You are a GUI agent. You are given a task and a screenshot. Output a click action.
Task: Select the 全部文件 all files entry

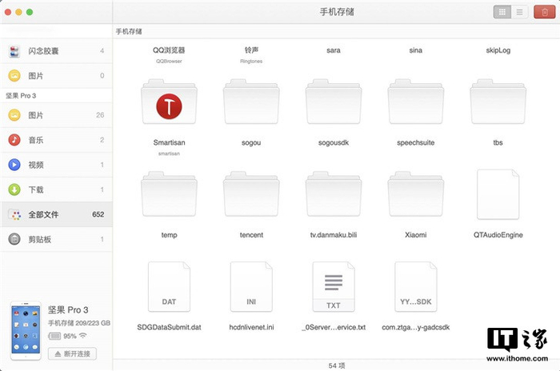(57, 214)
